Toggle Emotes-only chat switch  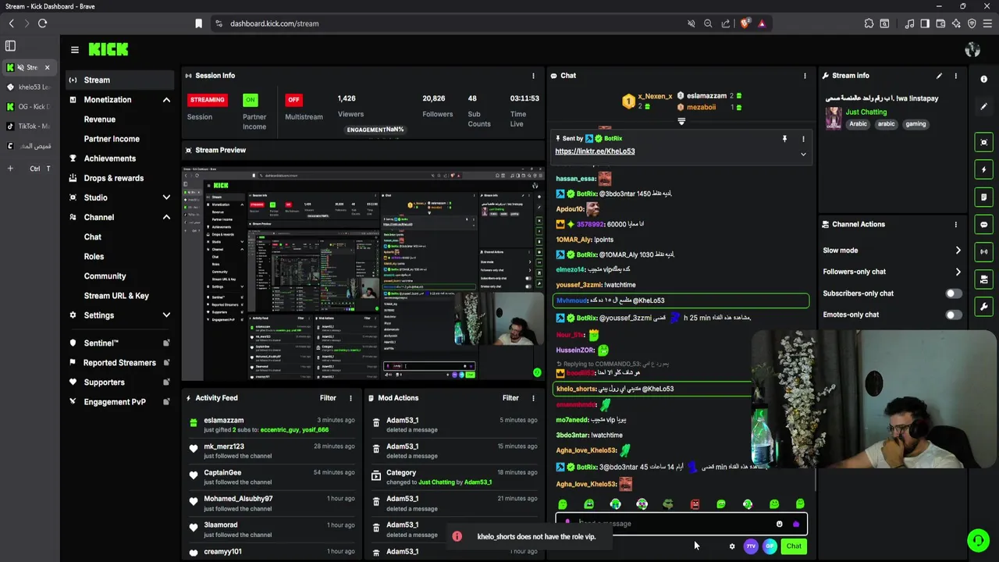pos(954,315)
